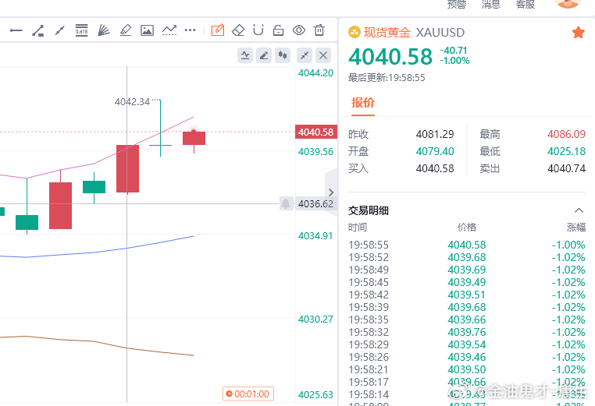This screenshot has height=406, width=595.
Task: Click the 卖出 value 4040.74
Action: pyautogui.click(x=566, y=168)
